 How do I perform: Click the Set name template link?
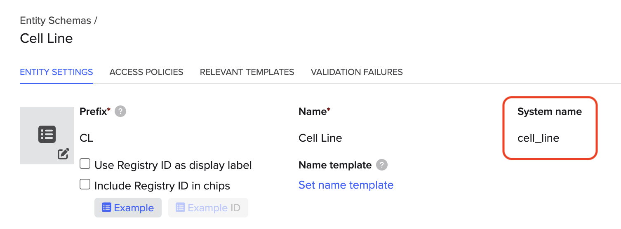(346, 185)
